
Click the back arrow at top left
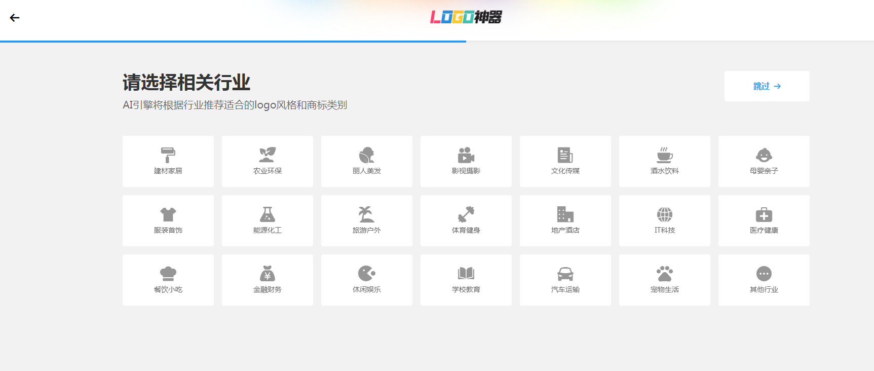(15, 18)
